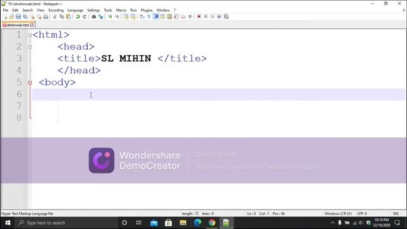This screenshot has height=229, width=407.
Task: Open Microsoft Edge from the taskbar
Action: coord(198,223)
